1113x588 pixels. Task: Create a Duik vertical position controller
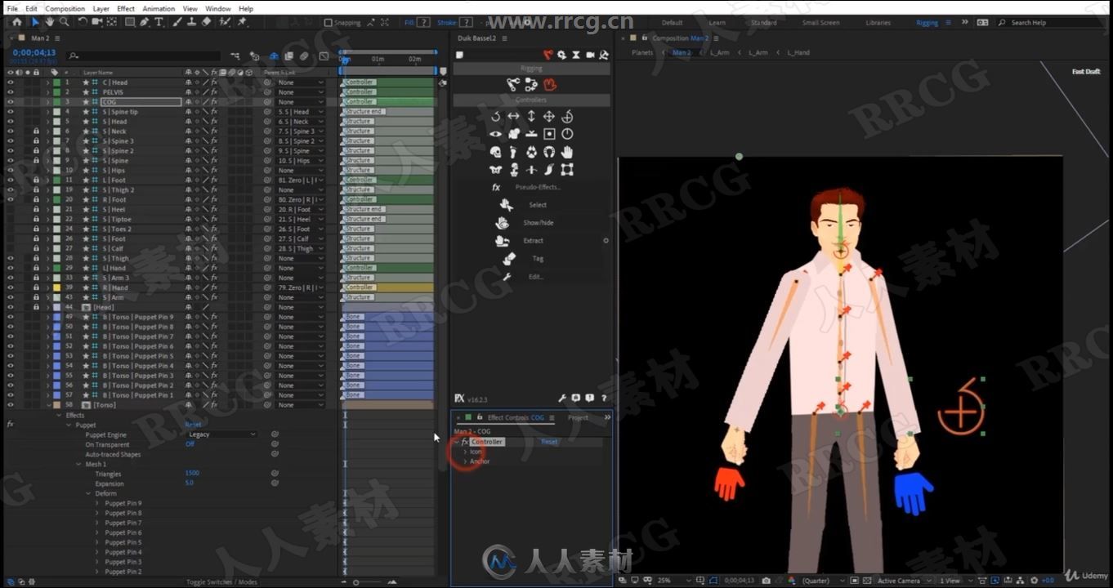click(531, 117)
